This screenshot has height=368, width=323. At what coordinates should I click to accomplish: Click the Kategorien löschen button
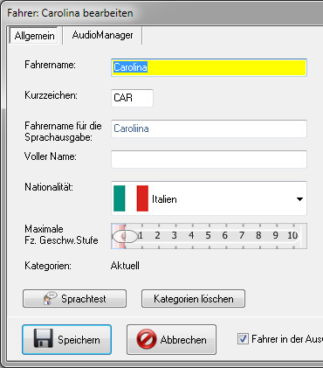tap(193, 299)
